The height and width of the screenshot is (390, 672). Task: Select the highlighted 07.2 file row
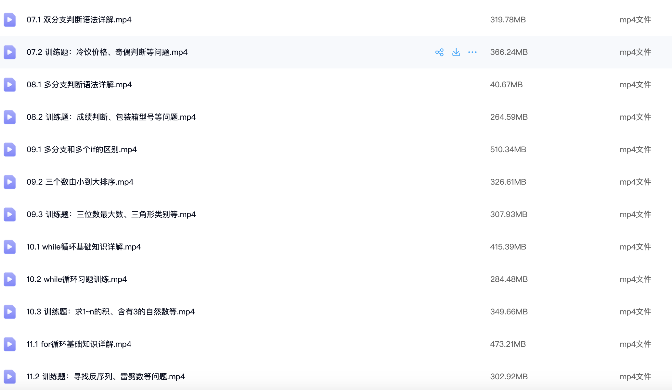(x=260, y=52)
